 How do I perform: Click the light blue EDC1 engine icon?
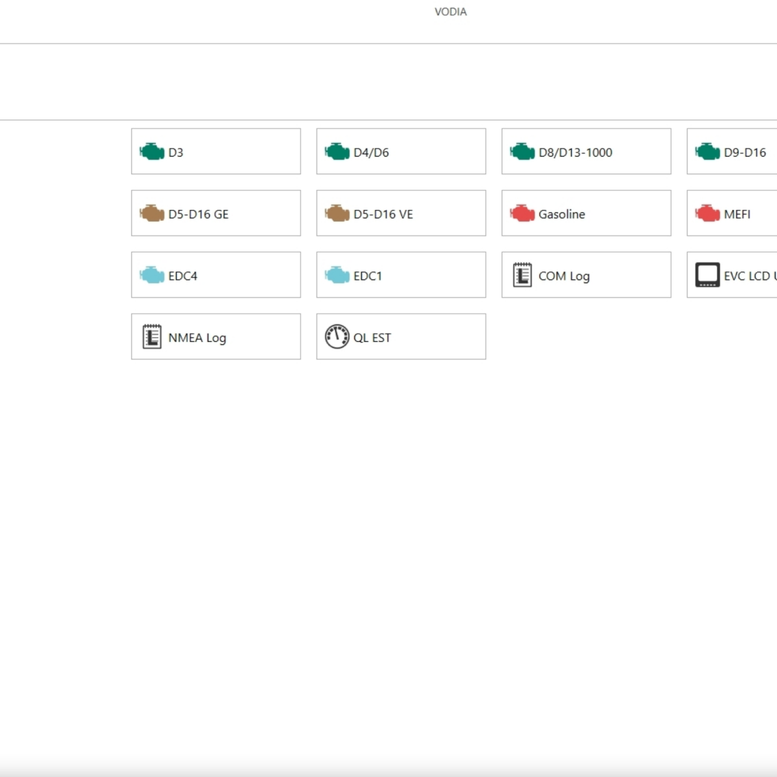click(x=337, y=275)
